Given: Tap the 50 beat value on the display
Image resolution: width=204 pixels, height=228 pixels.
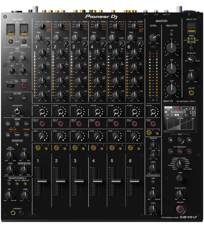Looking at the screenshot, I should click(177, 115).
